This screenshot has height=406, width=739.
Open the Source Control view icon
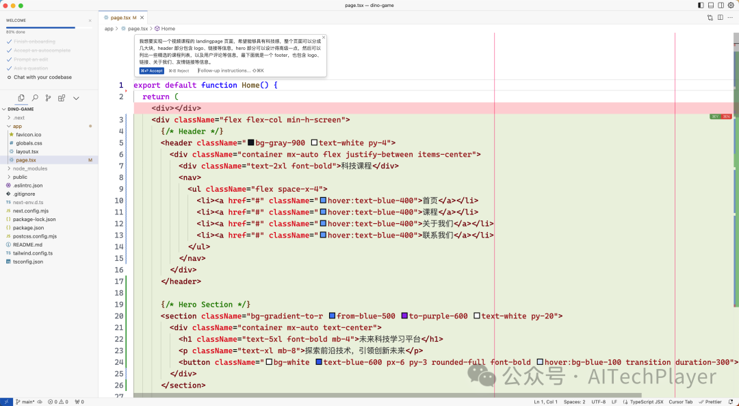49,98
